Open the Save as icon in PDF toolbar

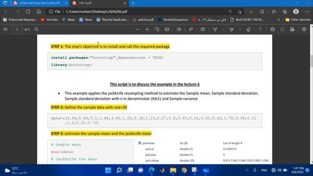tap(292, 29)
